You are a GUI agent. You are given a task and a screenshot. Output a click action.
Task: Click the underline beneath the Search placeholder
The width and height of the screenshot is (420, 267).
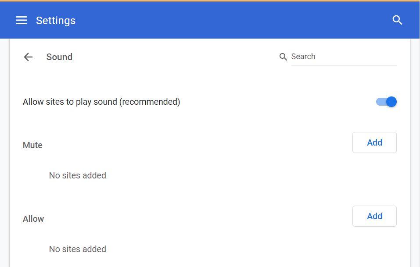coord(344,65)
